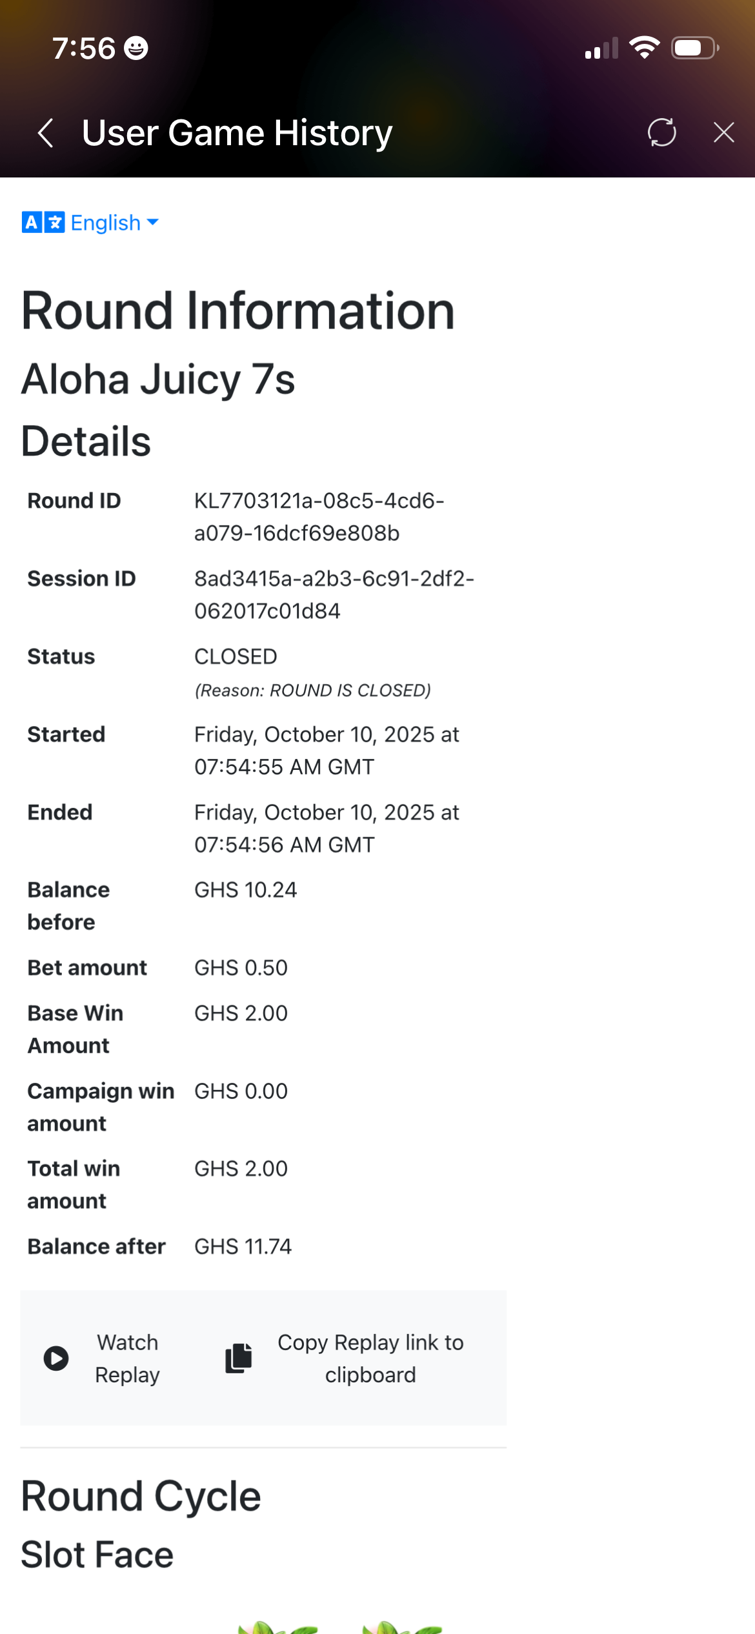Tap the smiley icon beside clock
The image size is (755, 1634).
tap(136, 48)
